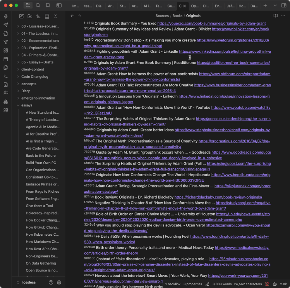Open graph view ribbon icon

tap(6, 42)
